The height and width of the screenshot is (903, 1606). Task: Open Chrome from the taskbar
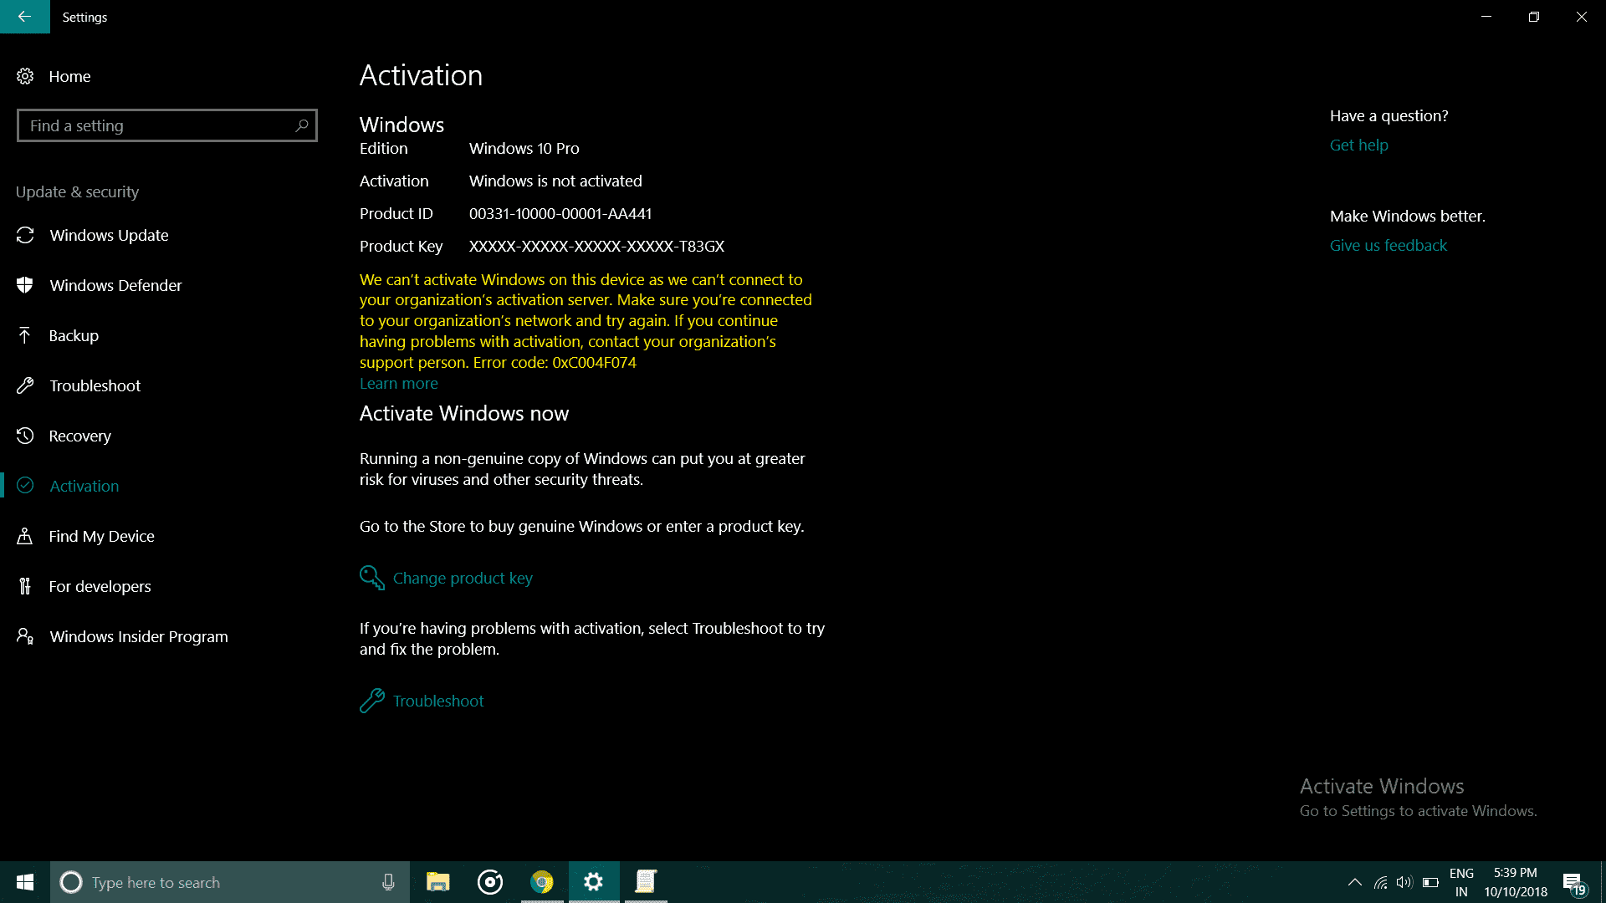[x=542, y=882]
